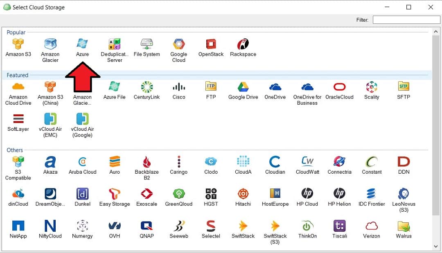Select the Scality icon
This screenshot has height=253, width=442.
372,87
